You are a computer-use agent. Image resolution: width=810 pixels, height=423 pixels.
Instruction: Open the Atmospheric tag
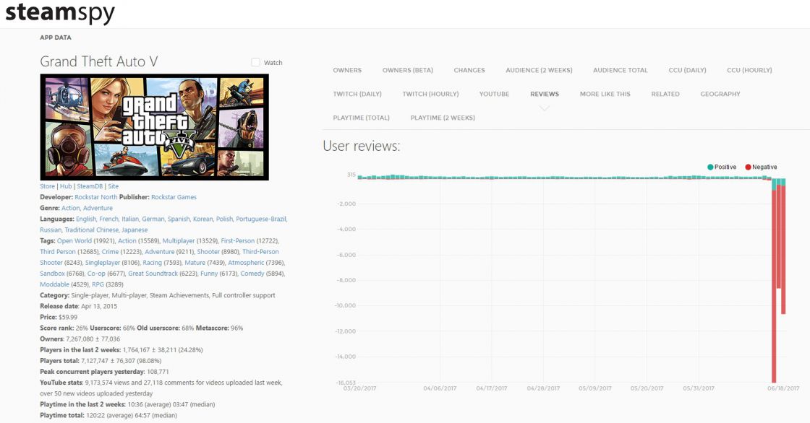[246, 263]
